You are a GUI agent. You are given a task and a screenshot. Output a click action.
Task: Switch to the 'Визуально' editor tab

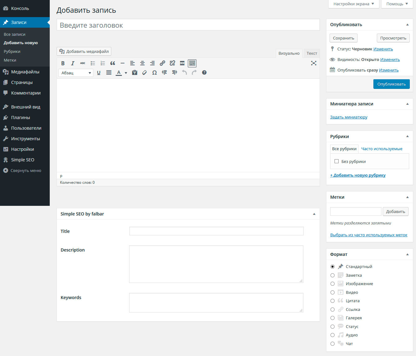click(x=289, y=53)
